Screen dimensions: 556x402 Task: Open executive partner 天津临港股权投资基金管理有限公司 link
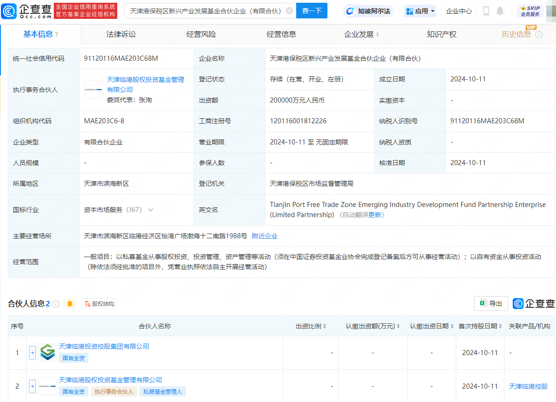[x=146, y=85]
